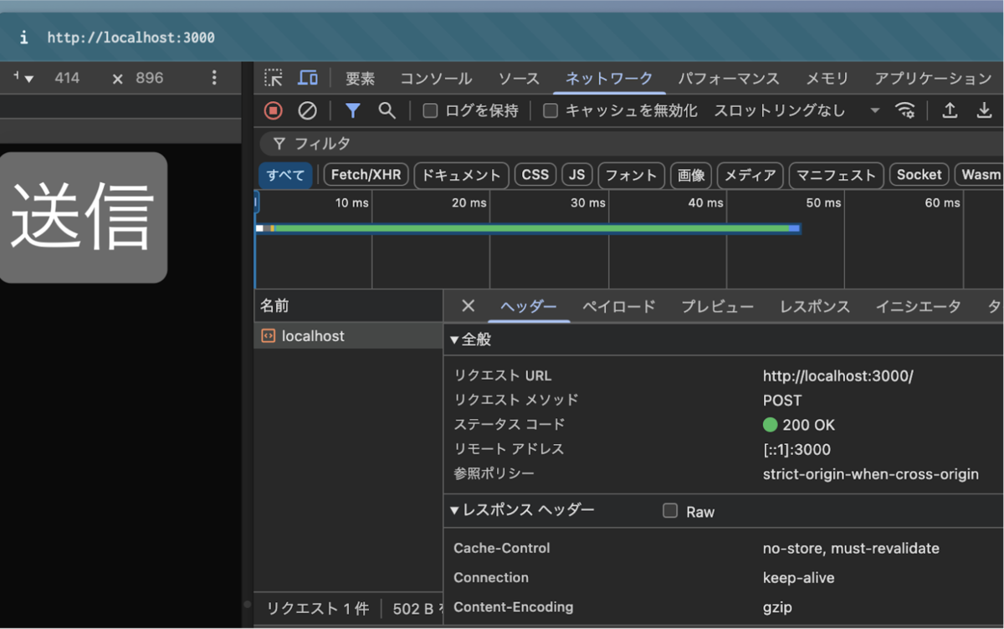Click the localhost document type icon
Image resolution: width=1004 pixels, height=629 pixels.
(x=268, y=335)
